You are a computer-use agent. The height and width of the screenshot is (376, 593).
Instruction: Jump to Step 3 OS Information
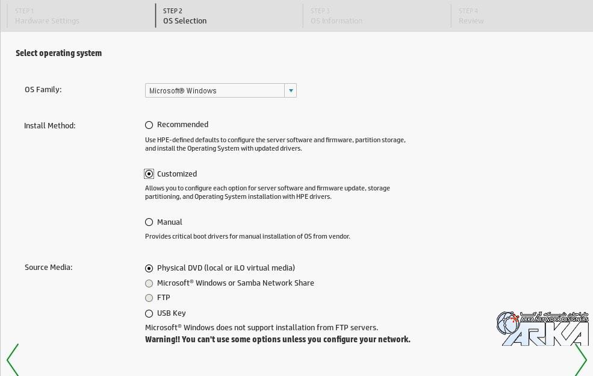point(336,16)
